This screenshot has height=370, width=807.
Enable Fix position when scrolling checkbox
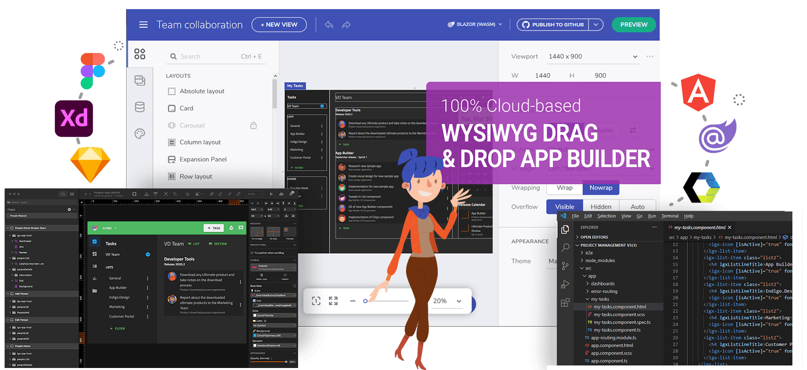[252, 253]
